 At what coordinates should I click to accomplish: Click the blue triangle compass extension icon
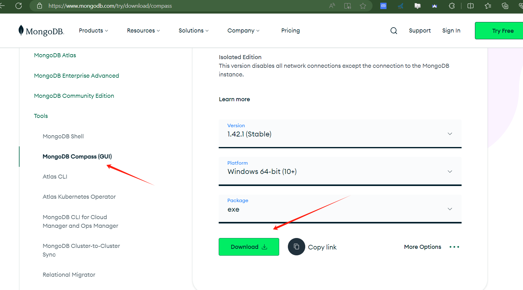click(x=400, y=6)
